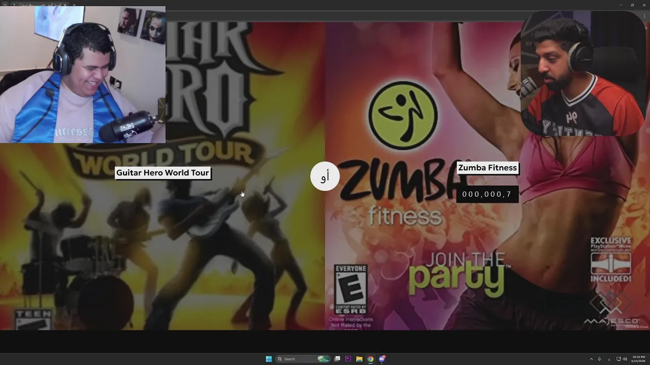This screenshot has height=365, width=650.
Task: Switch to Google Chrome on taskbar
Action: coord(370,359)
